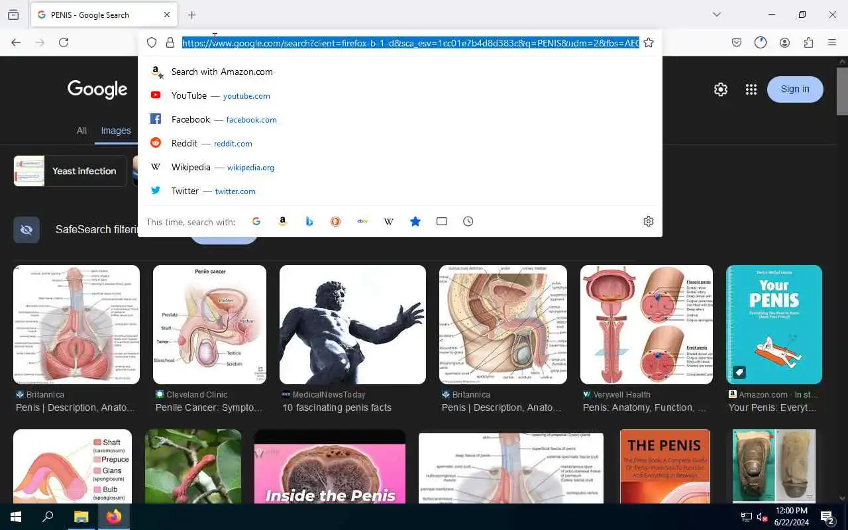Image resolution: width=848 pixels, height=530 pixels.
Task: Choose Search with Amazon.com suggestion
Action: click(x=400, y=72)
